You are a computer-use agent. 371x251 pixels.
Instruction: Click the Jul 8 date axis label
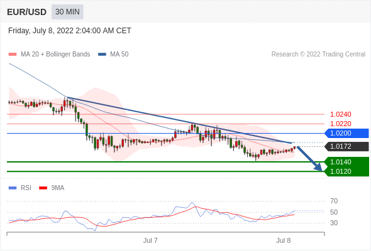pyautogui.click(x=284, y=240)
